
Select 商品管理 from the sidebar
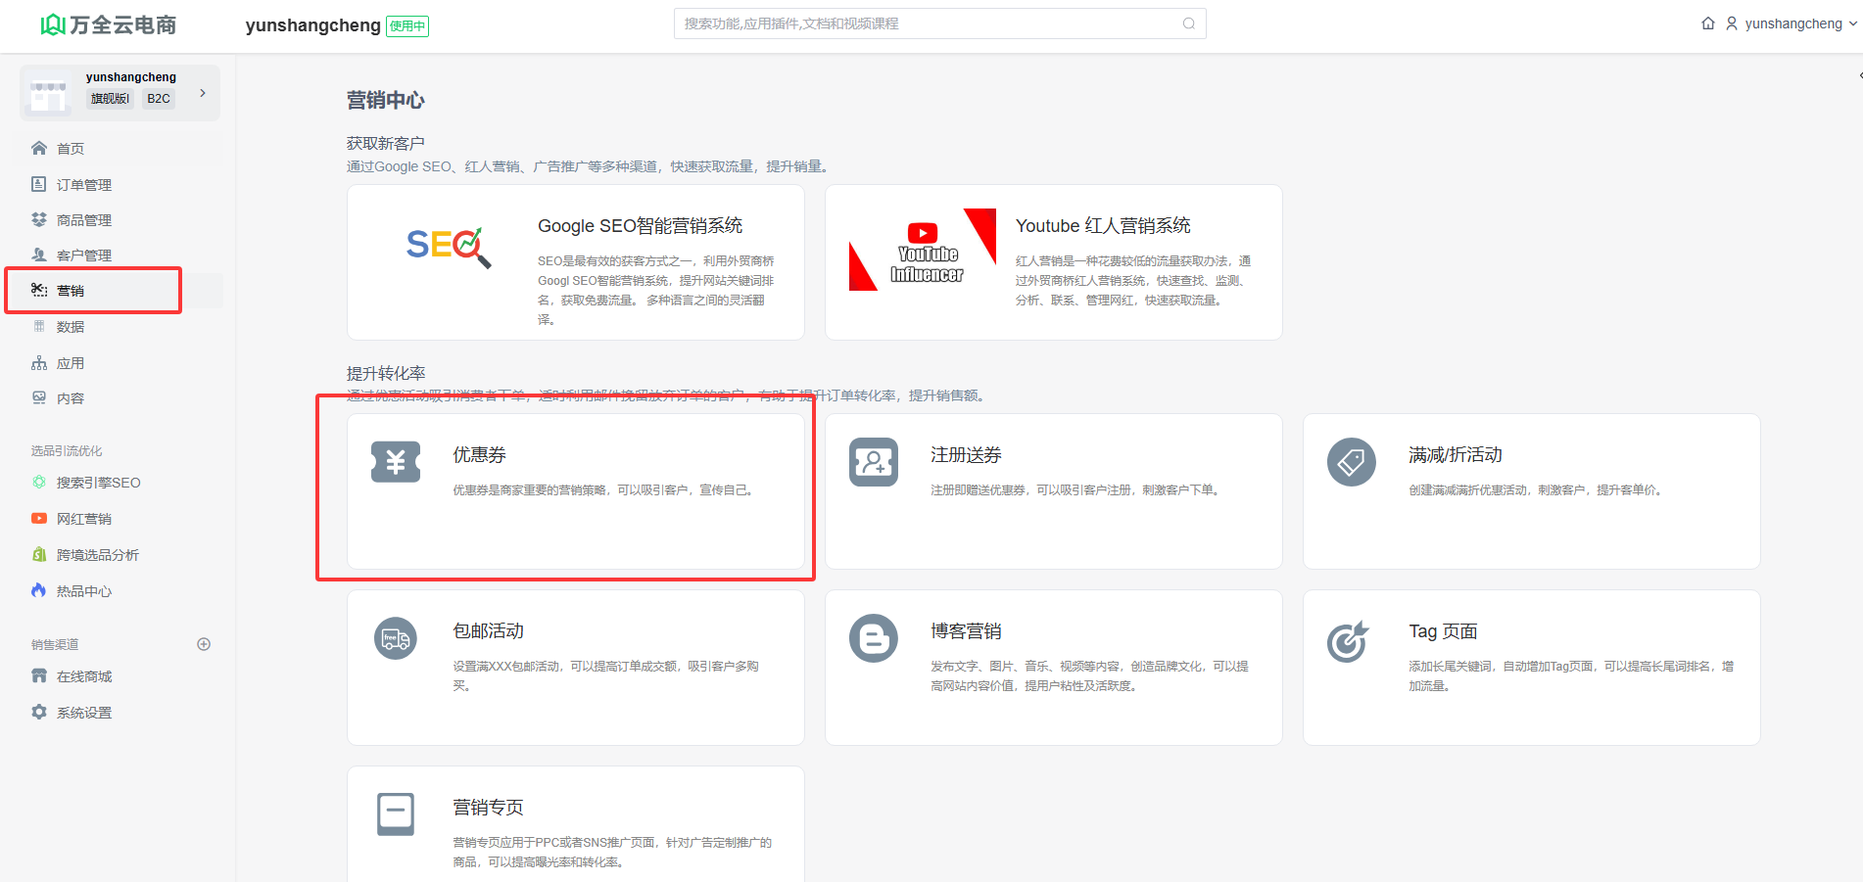coord(83,220)
